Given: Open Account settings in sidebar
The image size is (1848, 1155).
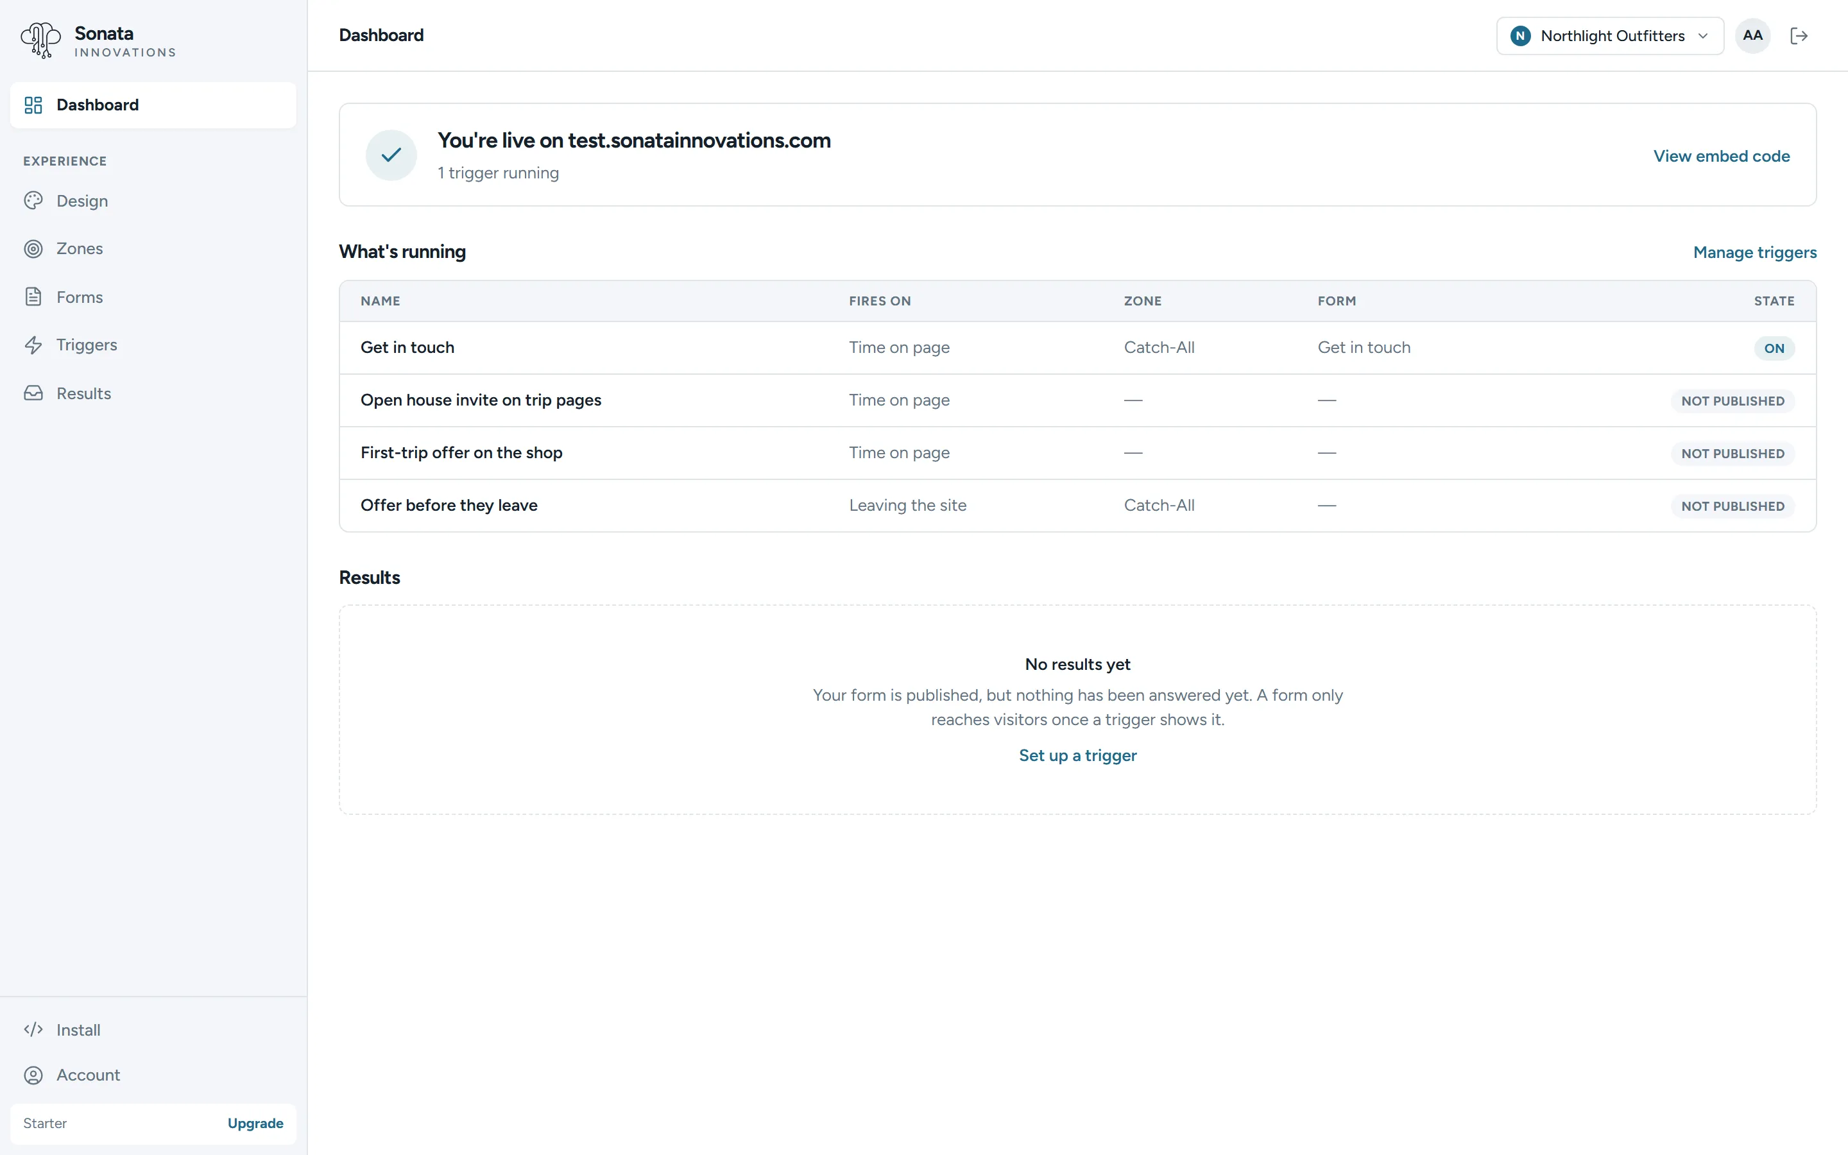Looking at the screenshot, I should pos(153,1075).
